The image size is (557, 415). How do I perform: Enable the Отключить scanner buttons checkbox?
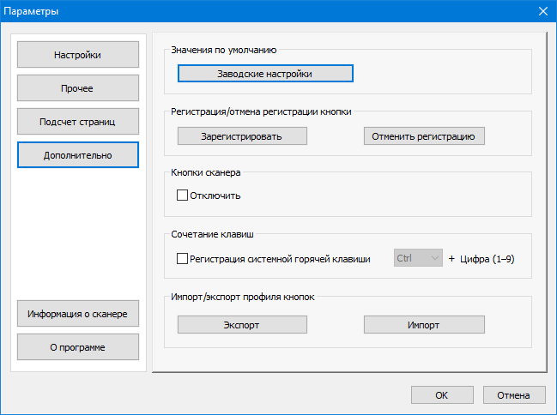[x=182, y=195]
